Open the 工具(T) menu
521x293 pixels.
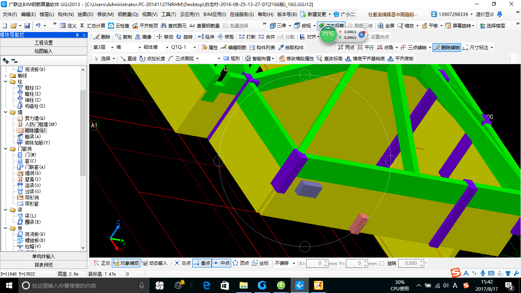(169, 14)
